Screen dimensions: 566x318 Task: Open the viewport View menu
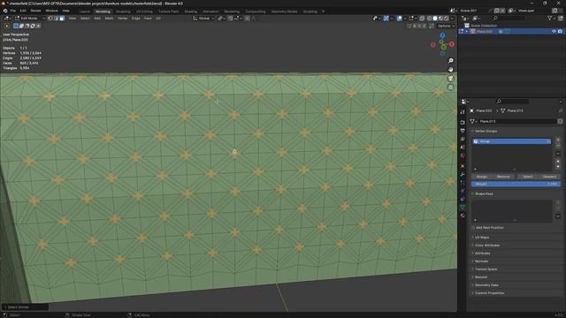(73, 18)
